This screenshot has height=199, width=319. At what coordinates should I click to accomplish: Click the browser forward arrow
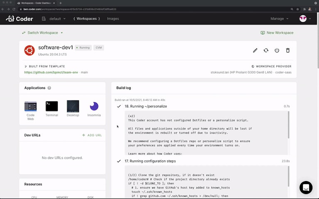pyautogui.click(x=8, y=9)
